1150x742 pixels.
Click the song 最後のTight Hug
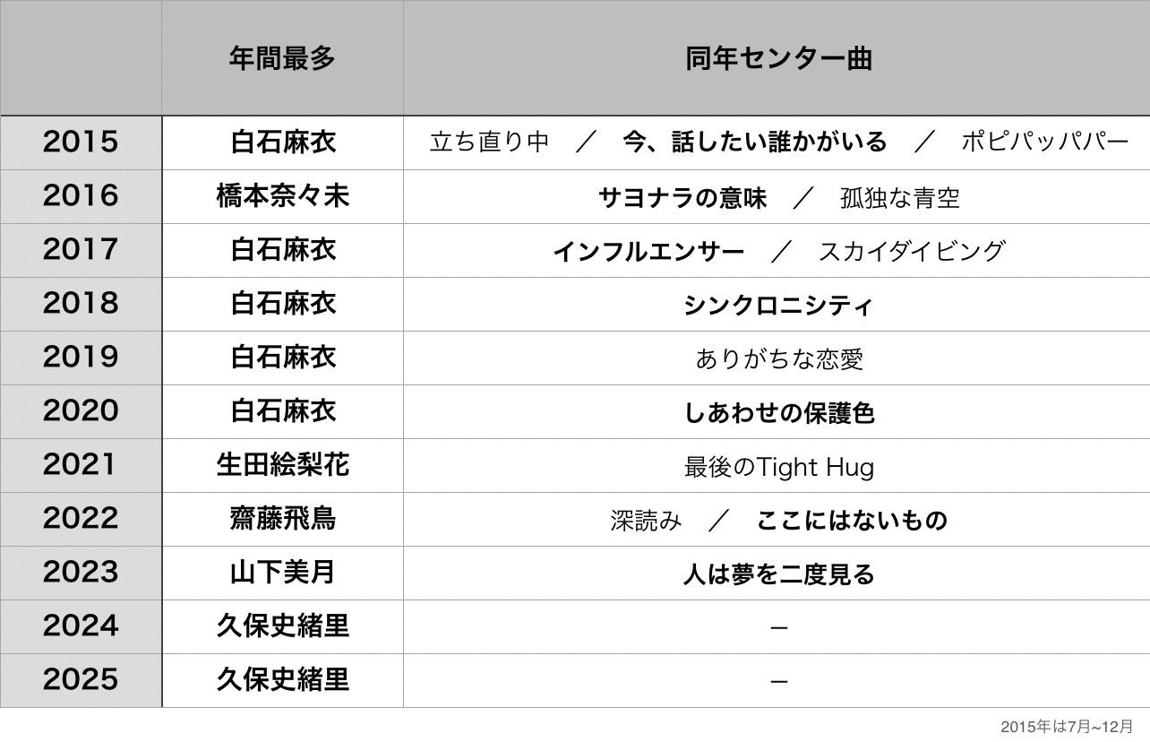[x=777, y=466]
